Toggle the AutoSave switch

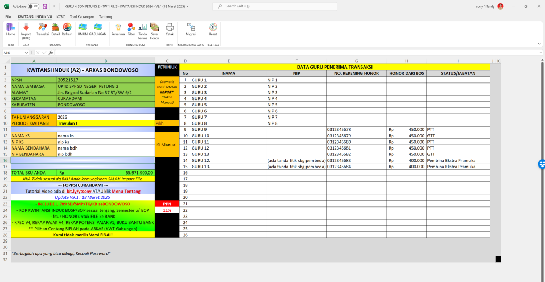tap(32, 6)
